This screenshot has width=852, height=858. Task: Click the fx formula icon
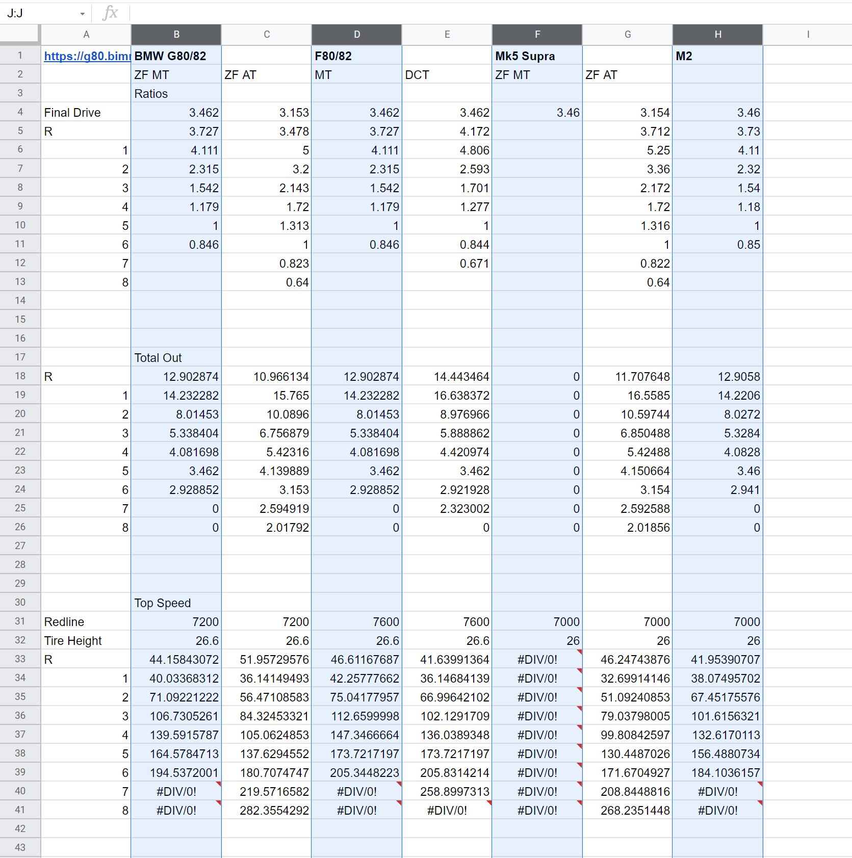(110, 13)
